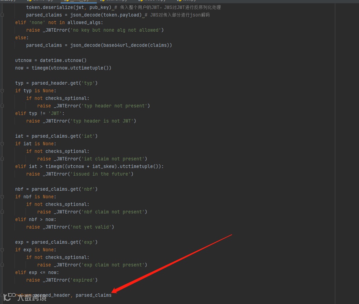The image size is (359, 304).
Task: Click 'parsed_claims' in the return statement
Action: click(x=94, y=295)
